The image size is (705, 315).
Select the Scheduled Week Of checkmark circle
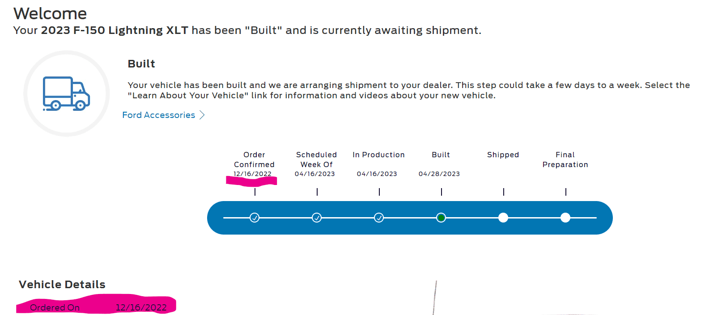point(317,218)
